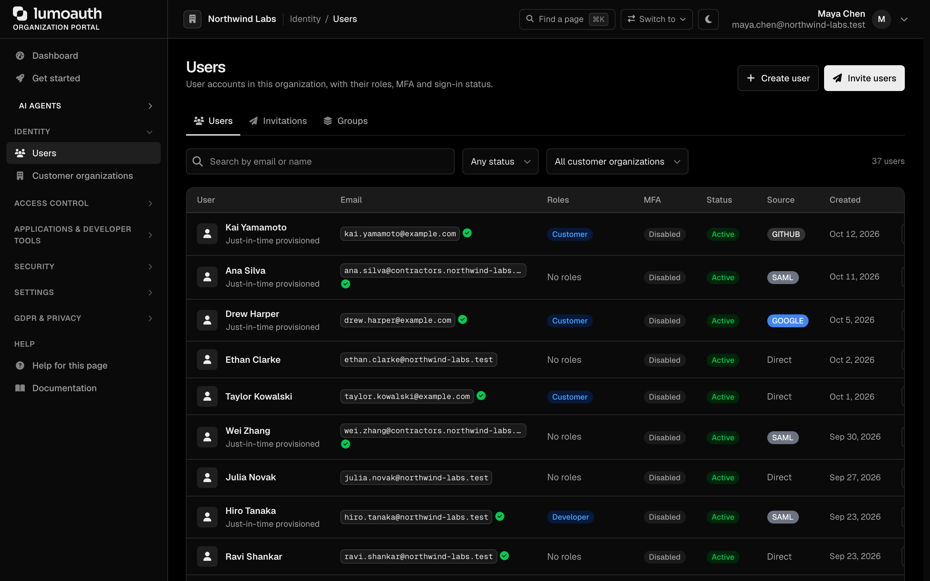930x581 pixels.
Task: Click Ethan Clarke's avatar icon
Action: (207, 360)
